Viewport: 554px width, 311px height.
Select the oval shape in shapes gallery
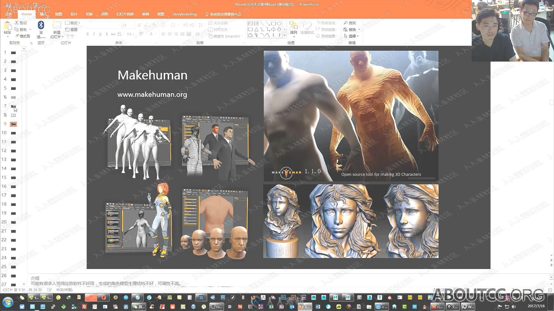279,24
